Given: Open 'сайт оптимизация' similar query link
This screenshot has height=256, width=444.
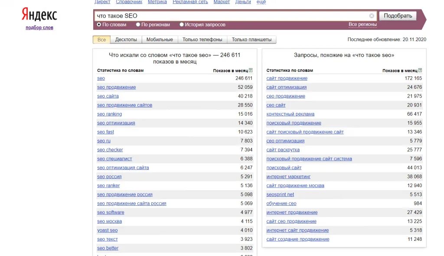Looking at the screenshot, I should tap(287, 87).
